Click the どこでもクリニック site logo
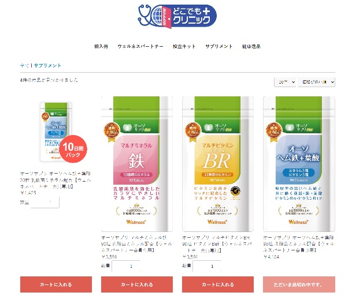The image size is (352, 296). tap(177, 16)
